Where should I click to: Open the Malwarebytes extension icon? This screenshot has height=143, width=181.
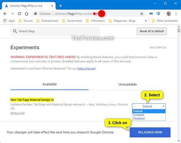pos(151,14)
